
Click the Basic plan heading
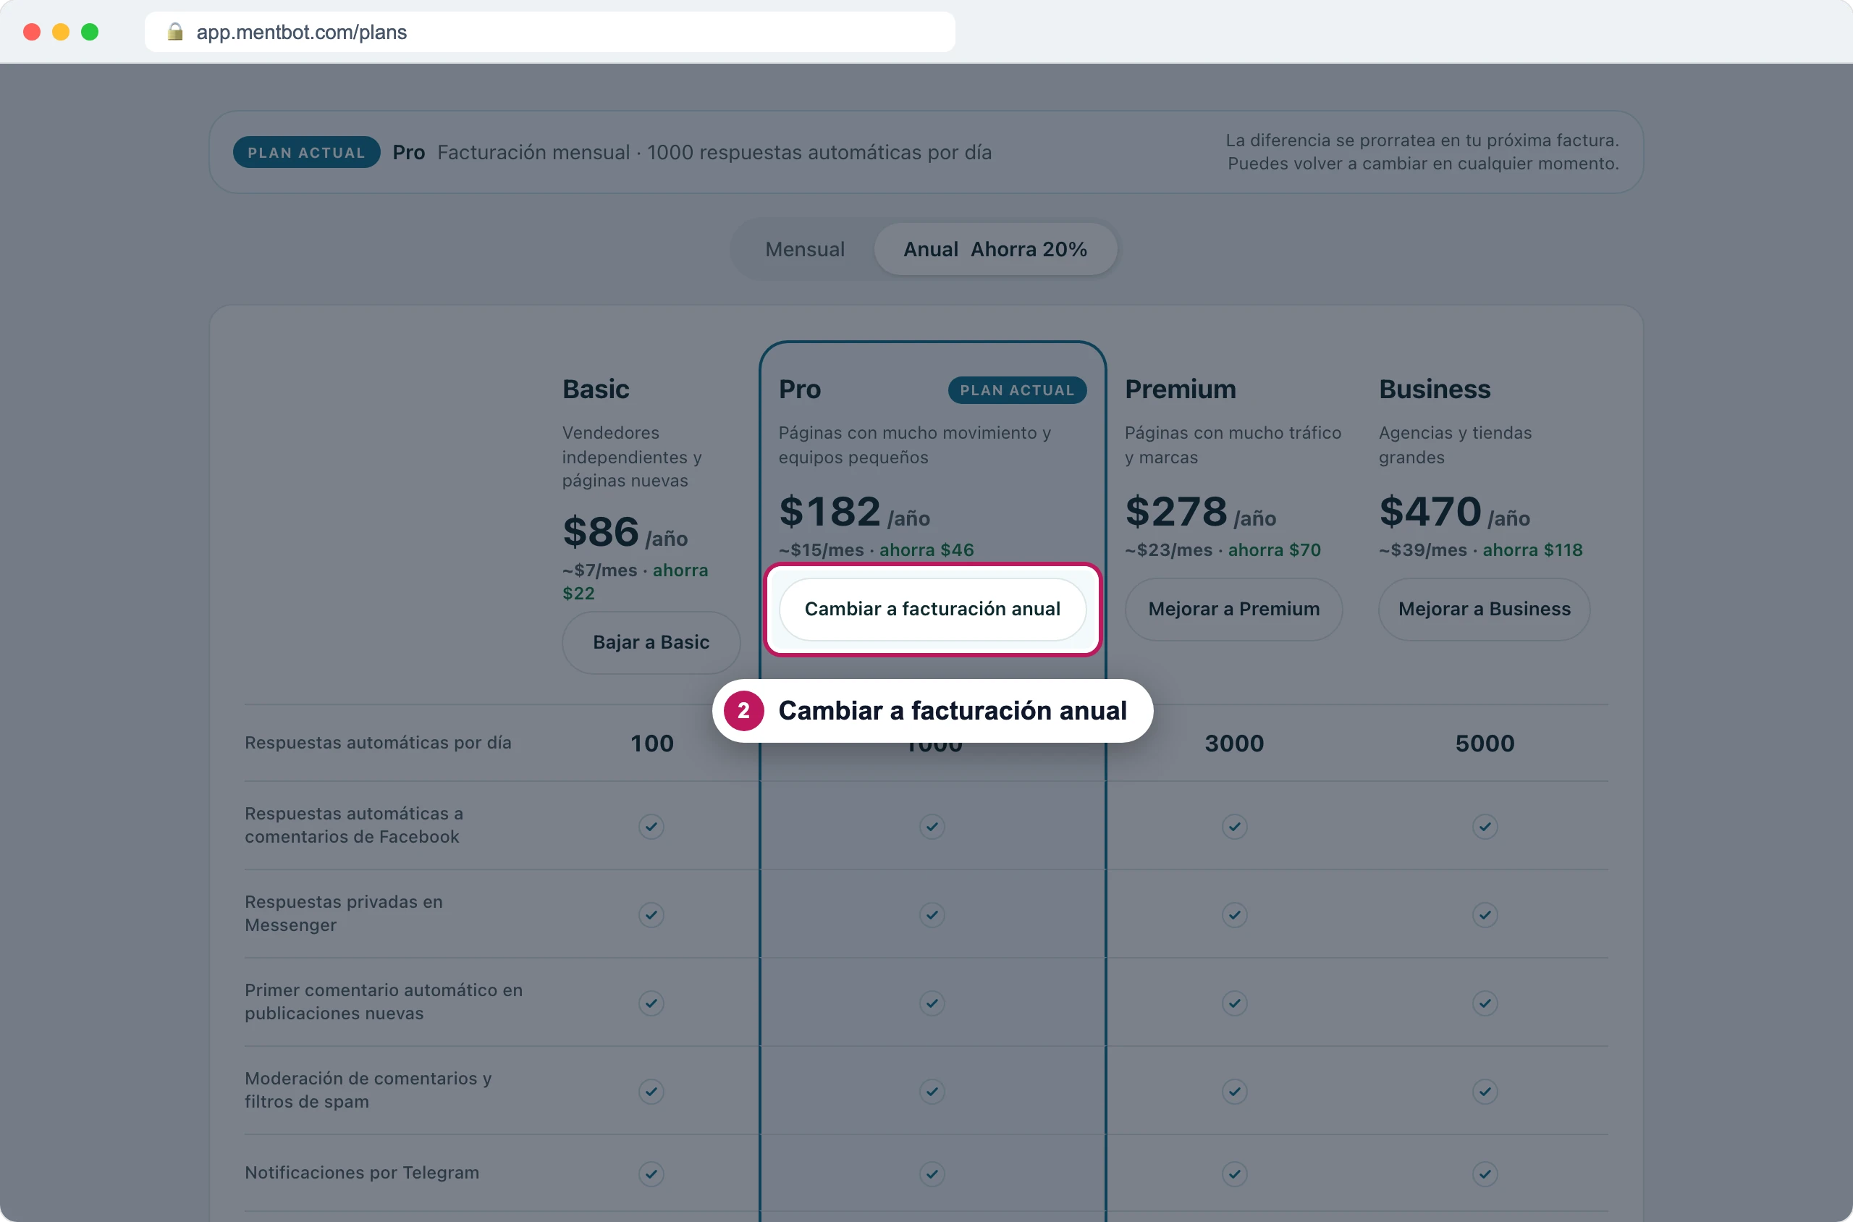coord(595,389)
